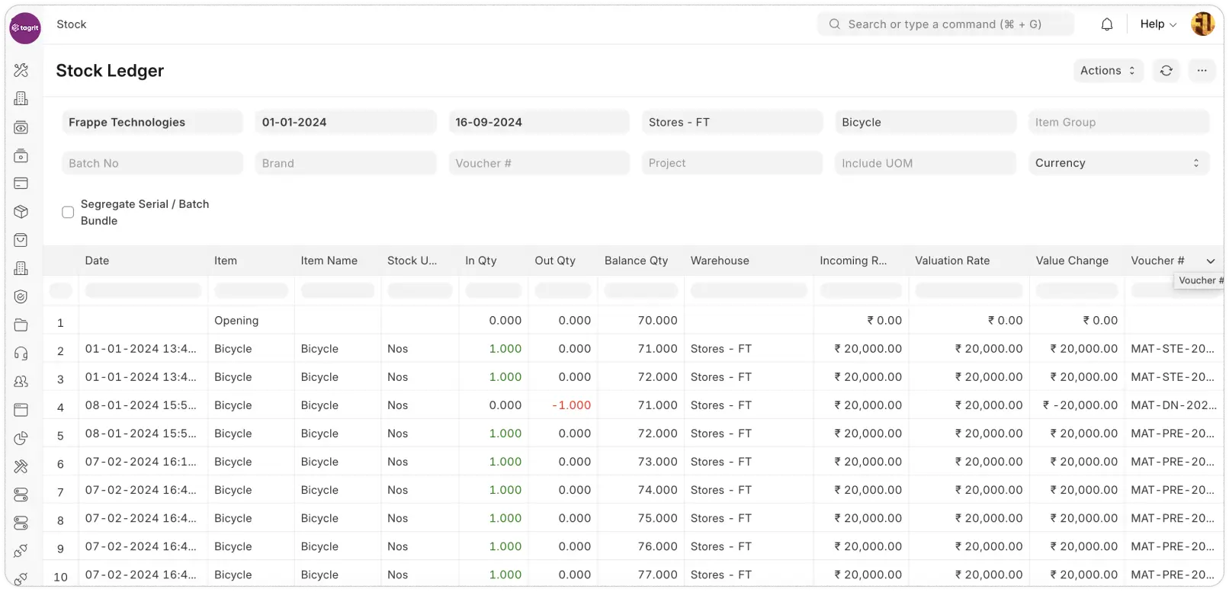
Task: Open the wrench and screwdriver tools sidebar icon
Action: coord(21,70)
